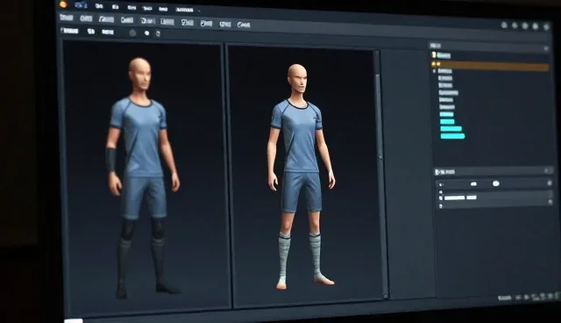The image size is (561, 323).
Task: Toggle the white oval switch in the lower-right panel
Action: click(495, 183)
